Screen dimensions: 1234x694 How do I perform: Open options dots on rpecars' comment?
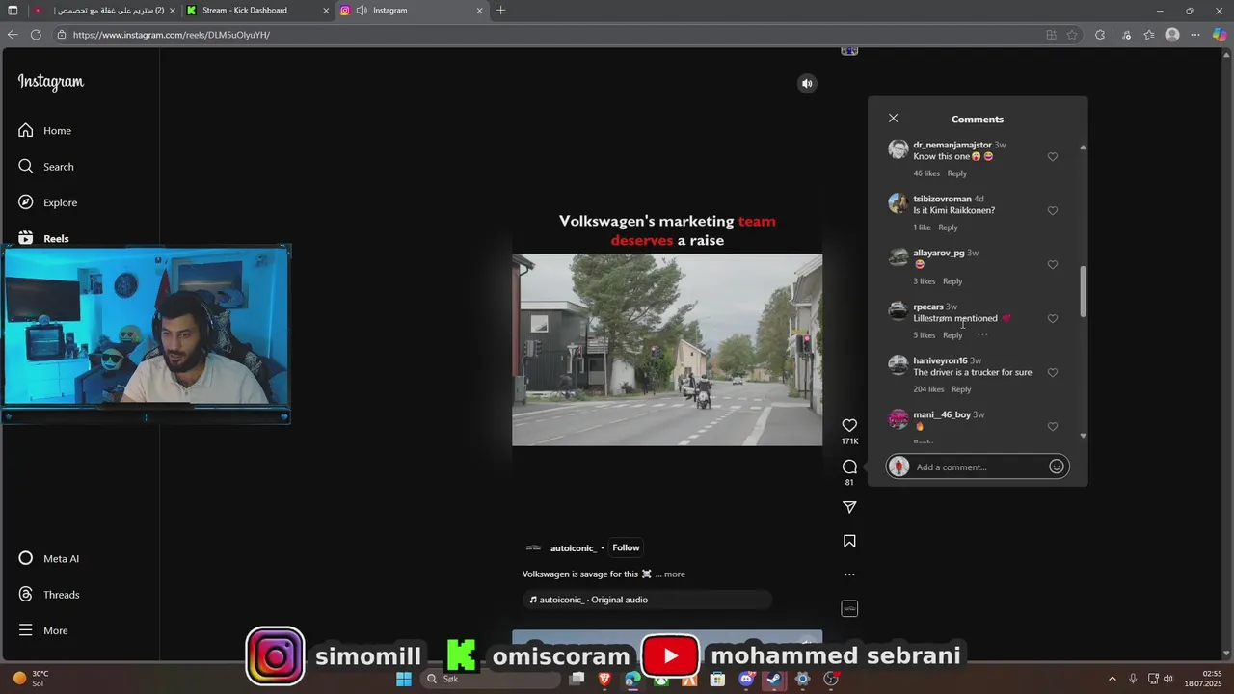[x=982, y=334]
